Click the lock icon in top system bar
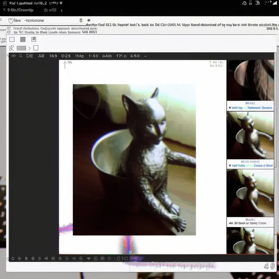The image size is (279, 279). pyautogui.click(x=250, y=3)
